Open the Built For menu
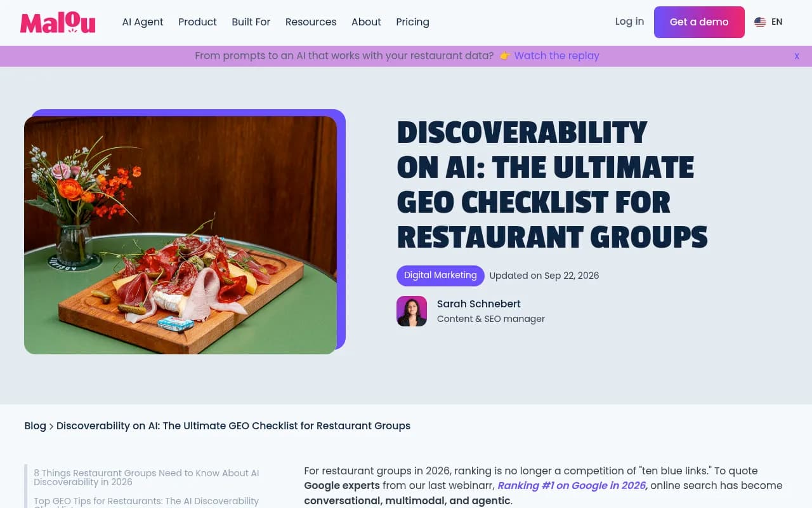Image resolution: width=812 pixels, height=508 pixels. [251, 22]
